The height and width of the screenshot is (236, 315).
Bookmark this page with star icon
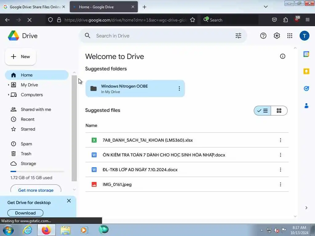[193, 20]
